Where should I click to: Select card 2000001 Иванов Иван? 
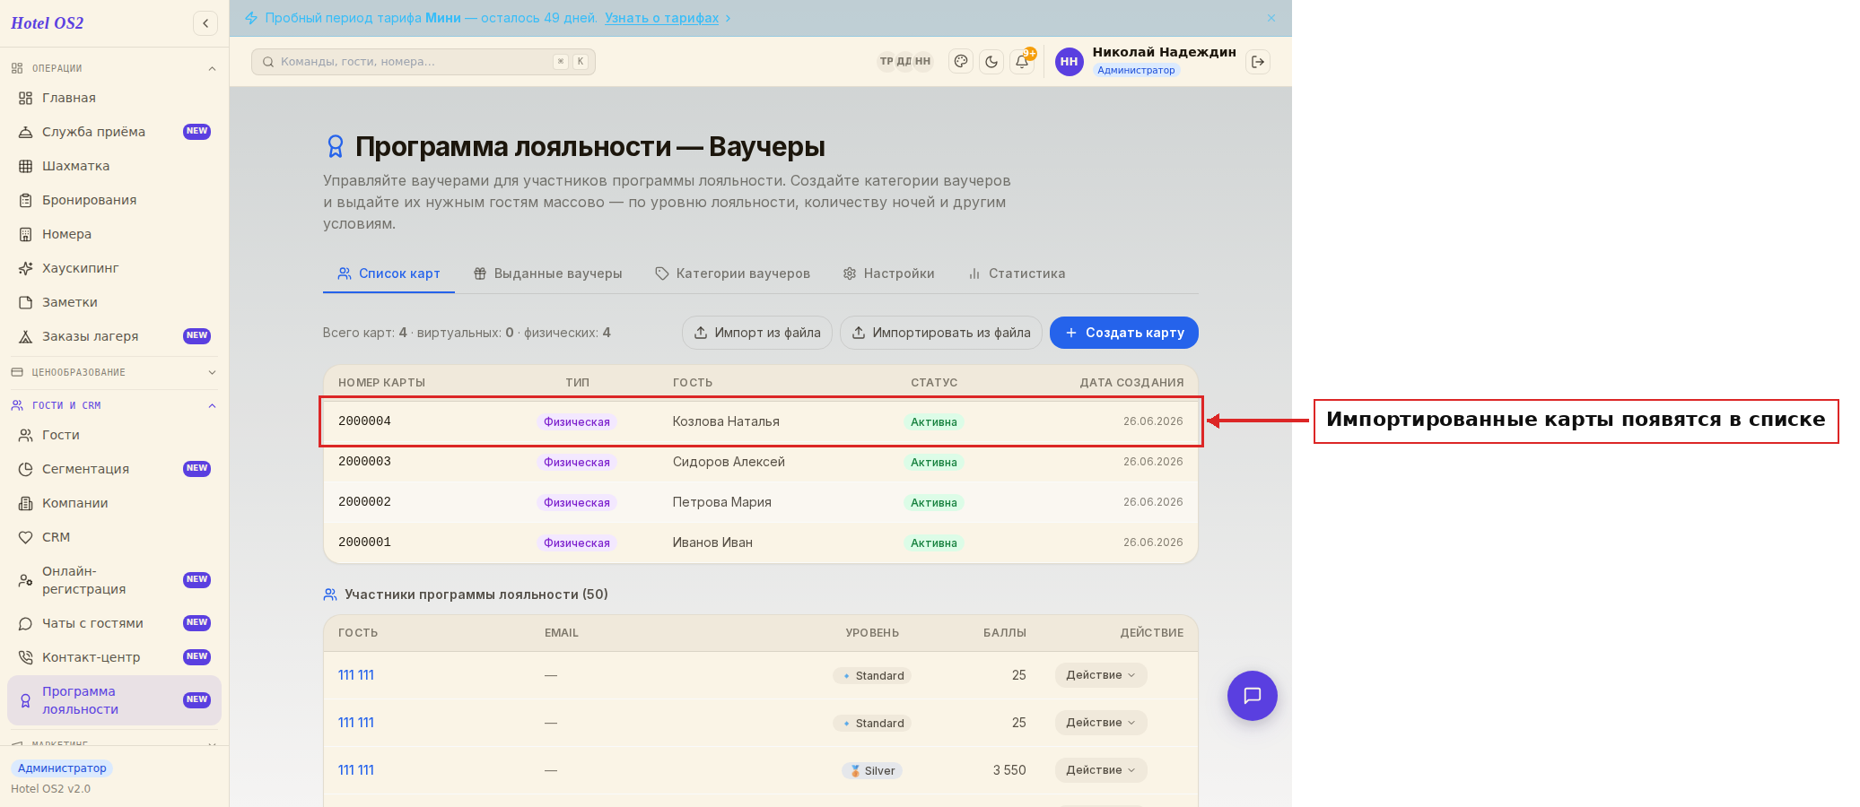[x=761, y=542]
